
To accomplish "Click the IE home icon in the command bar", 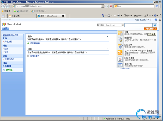I will coord(103,16).
